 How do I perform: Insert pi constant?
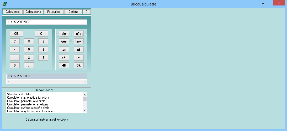click(79, 50)
